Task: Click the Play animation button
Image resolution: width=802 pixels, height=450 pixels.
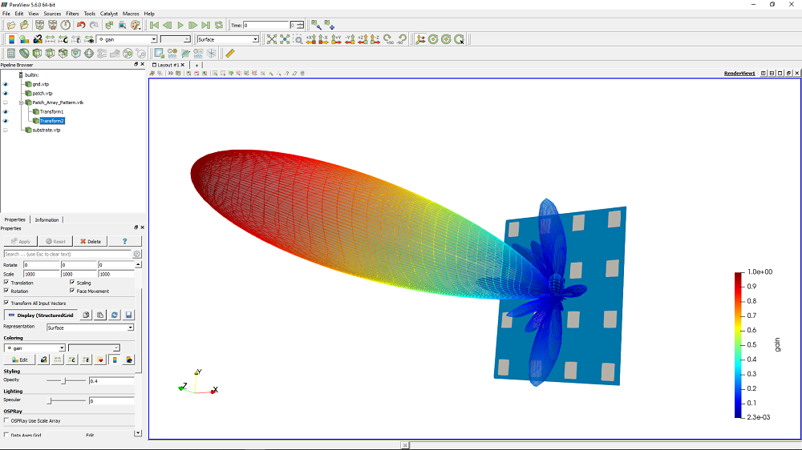Action: pyautogui.click(x=180, y=26)
